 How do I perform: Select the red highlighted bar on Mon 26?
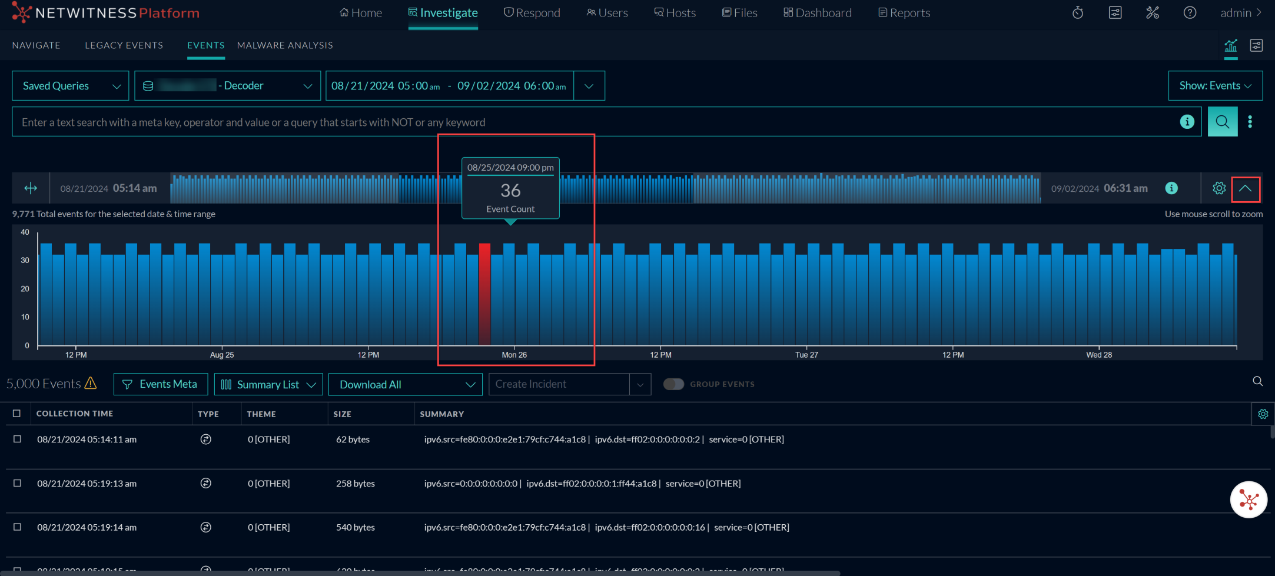click(x=485, y=294)
